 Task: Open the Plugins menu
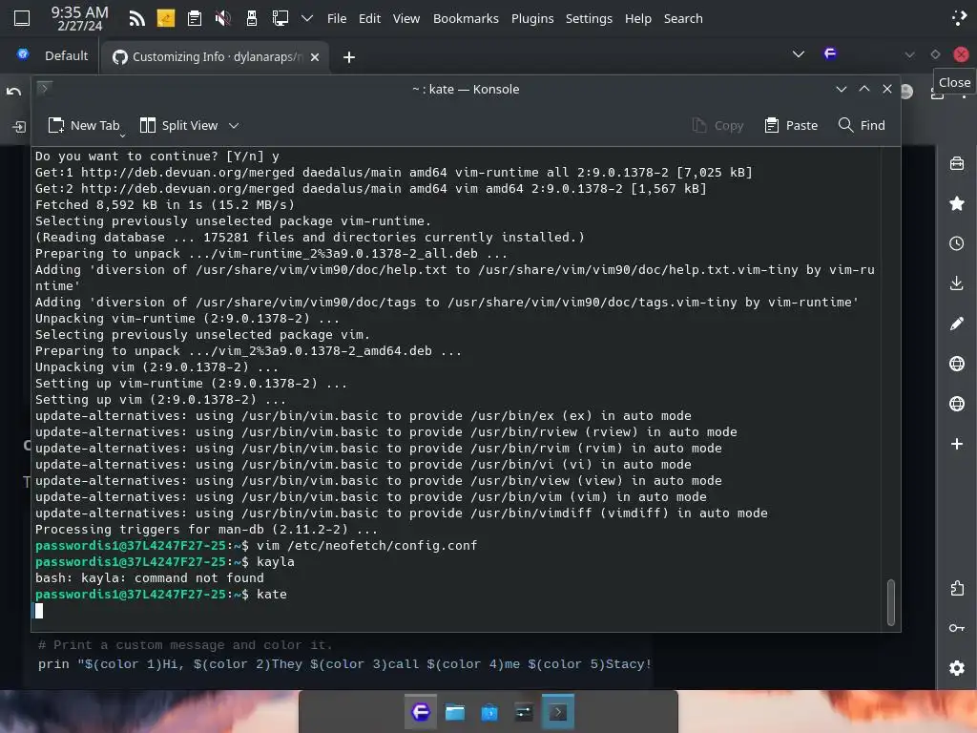(x=532, y=19)
